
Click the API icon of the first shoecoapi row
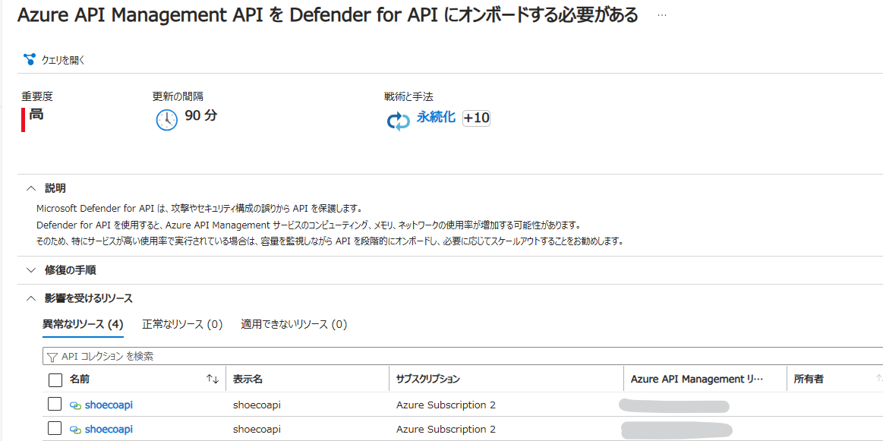tap(75, 405)
